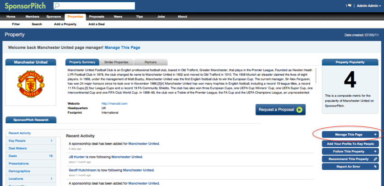Click the Manchester United crest image
Image resolution: width=384 pixels, height=186 pixels.
coord(31,84)
